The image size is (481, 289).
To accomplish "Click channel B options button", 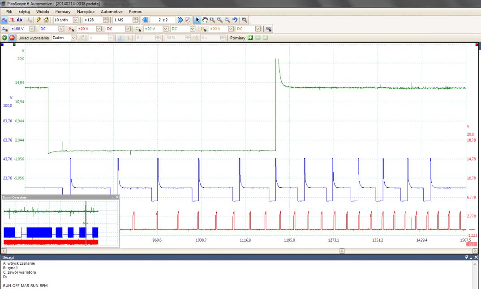I will pos(72,29).
